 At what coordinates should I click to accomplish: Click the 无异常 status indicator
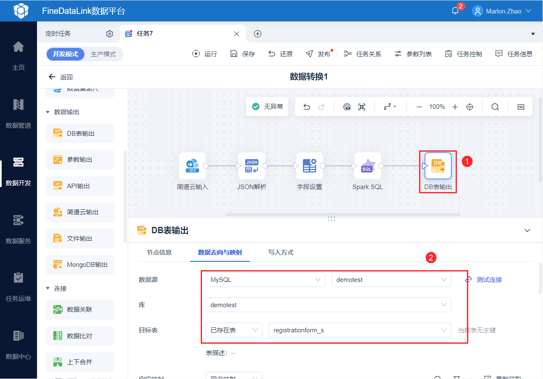pos(268,107)
